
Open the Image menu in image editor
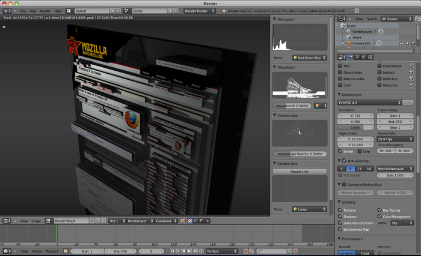click(x=36, y=221)
